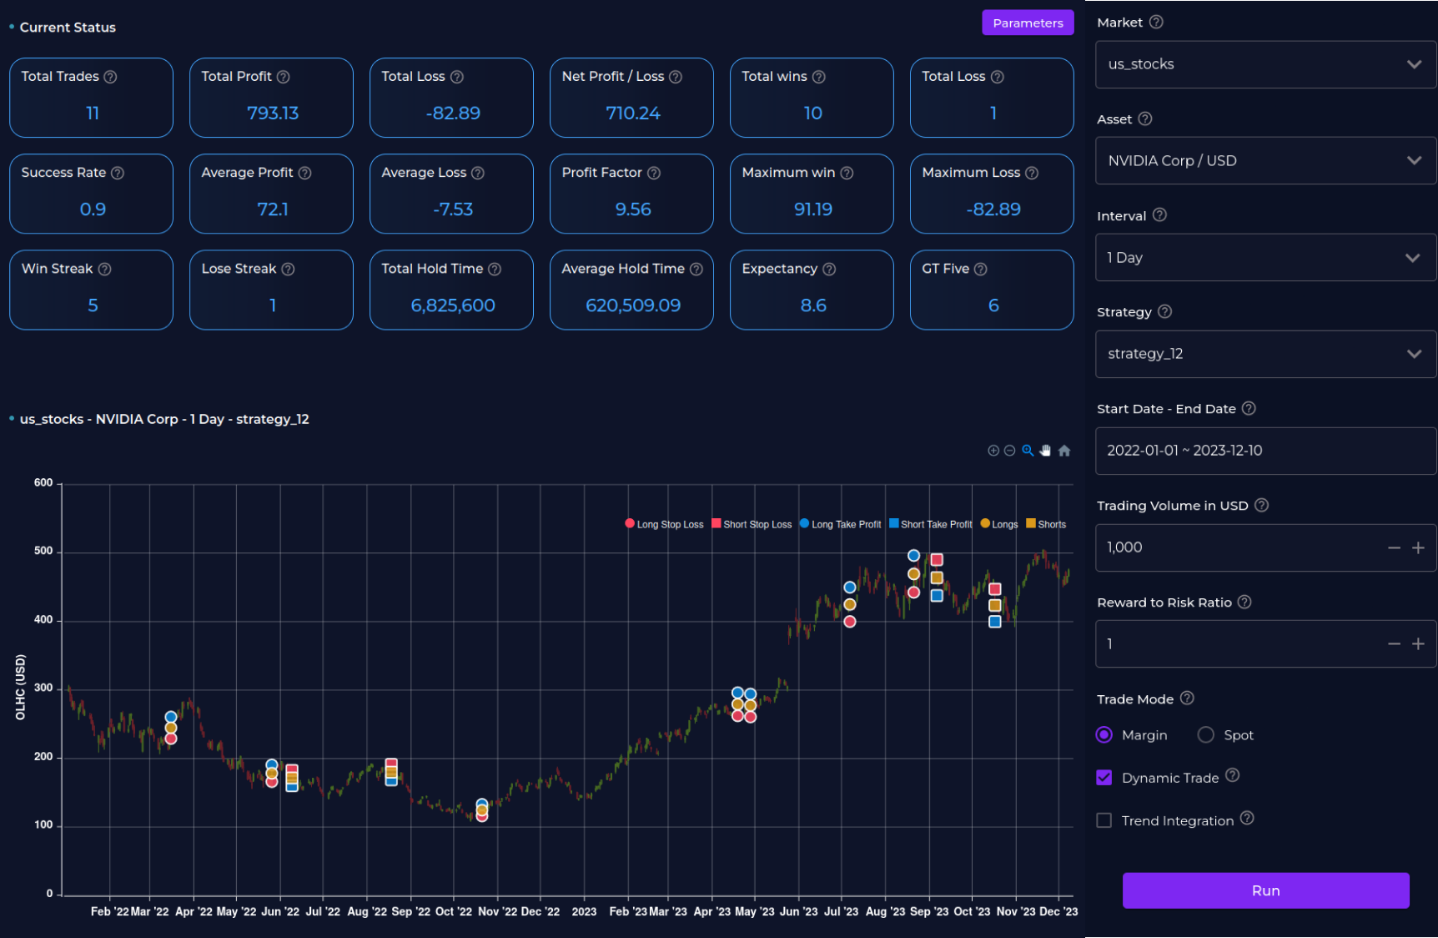The image size is (1438, 938).
Task: Open help icon next to Total Hold Time
Action: [x=495, y=269]
